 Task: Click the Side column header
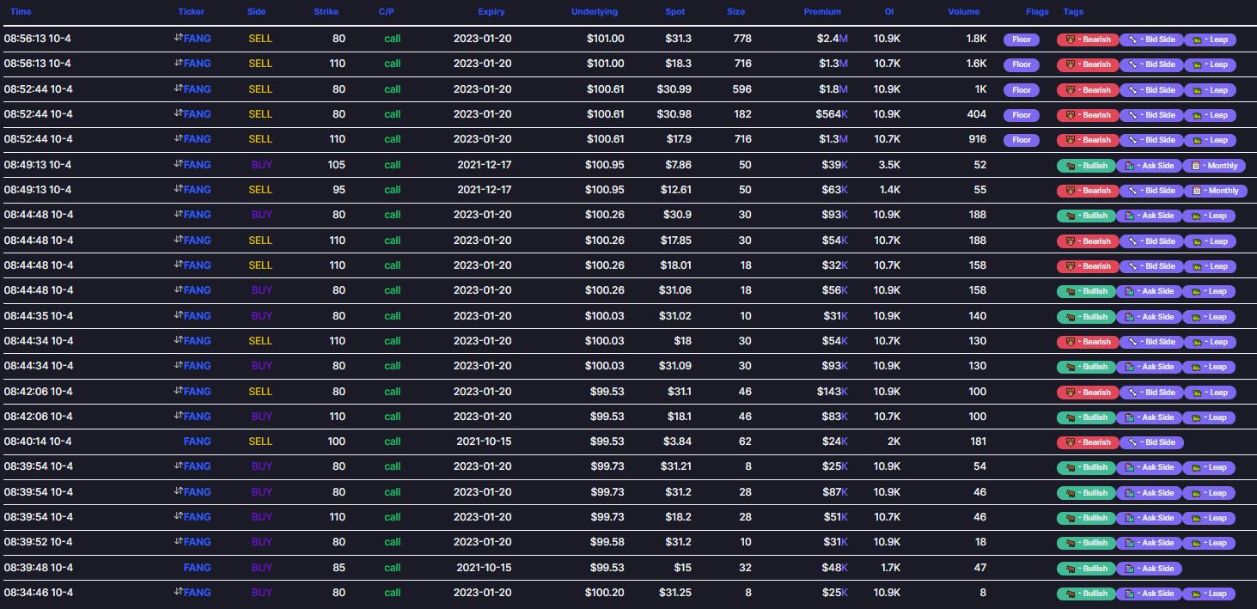(x=256, y=12)
